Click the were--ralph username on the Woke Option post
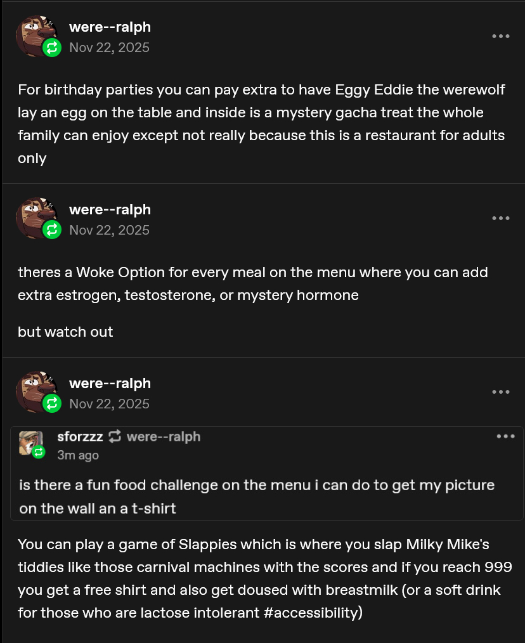Viewport: 525px width, 643px height. (110, 210)
